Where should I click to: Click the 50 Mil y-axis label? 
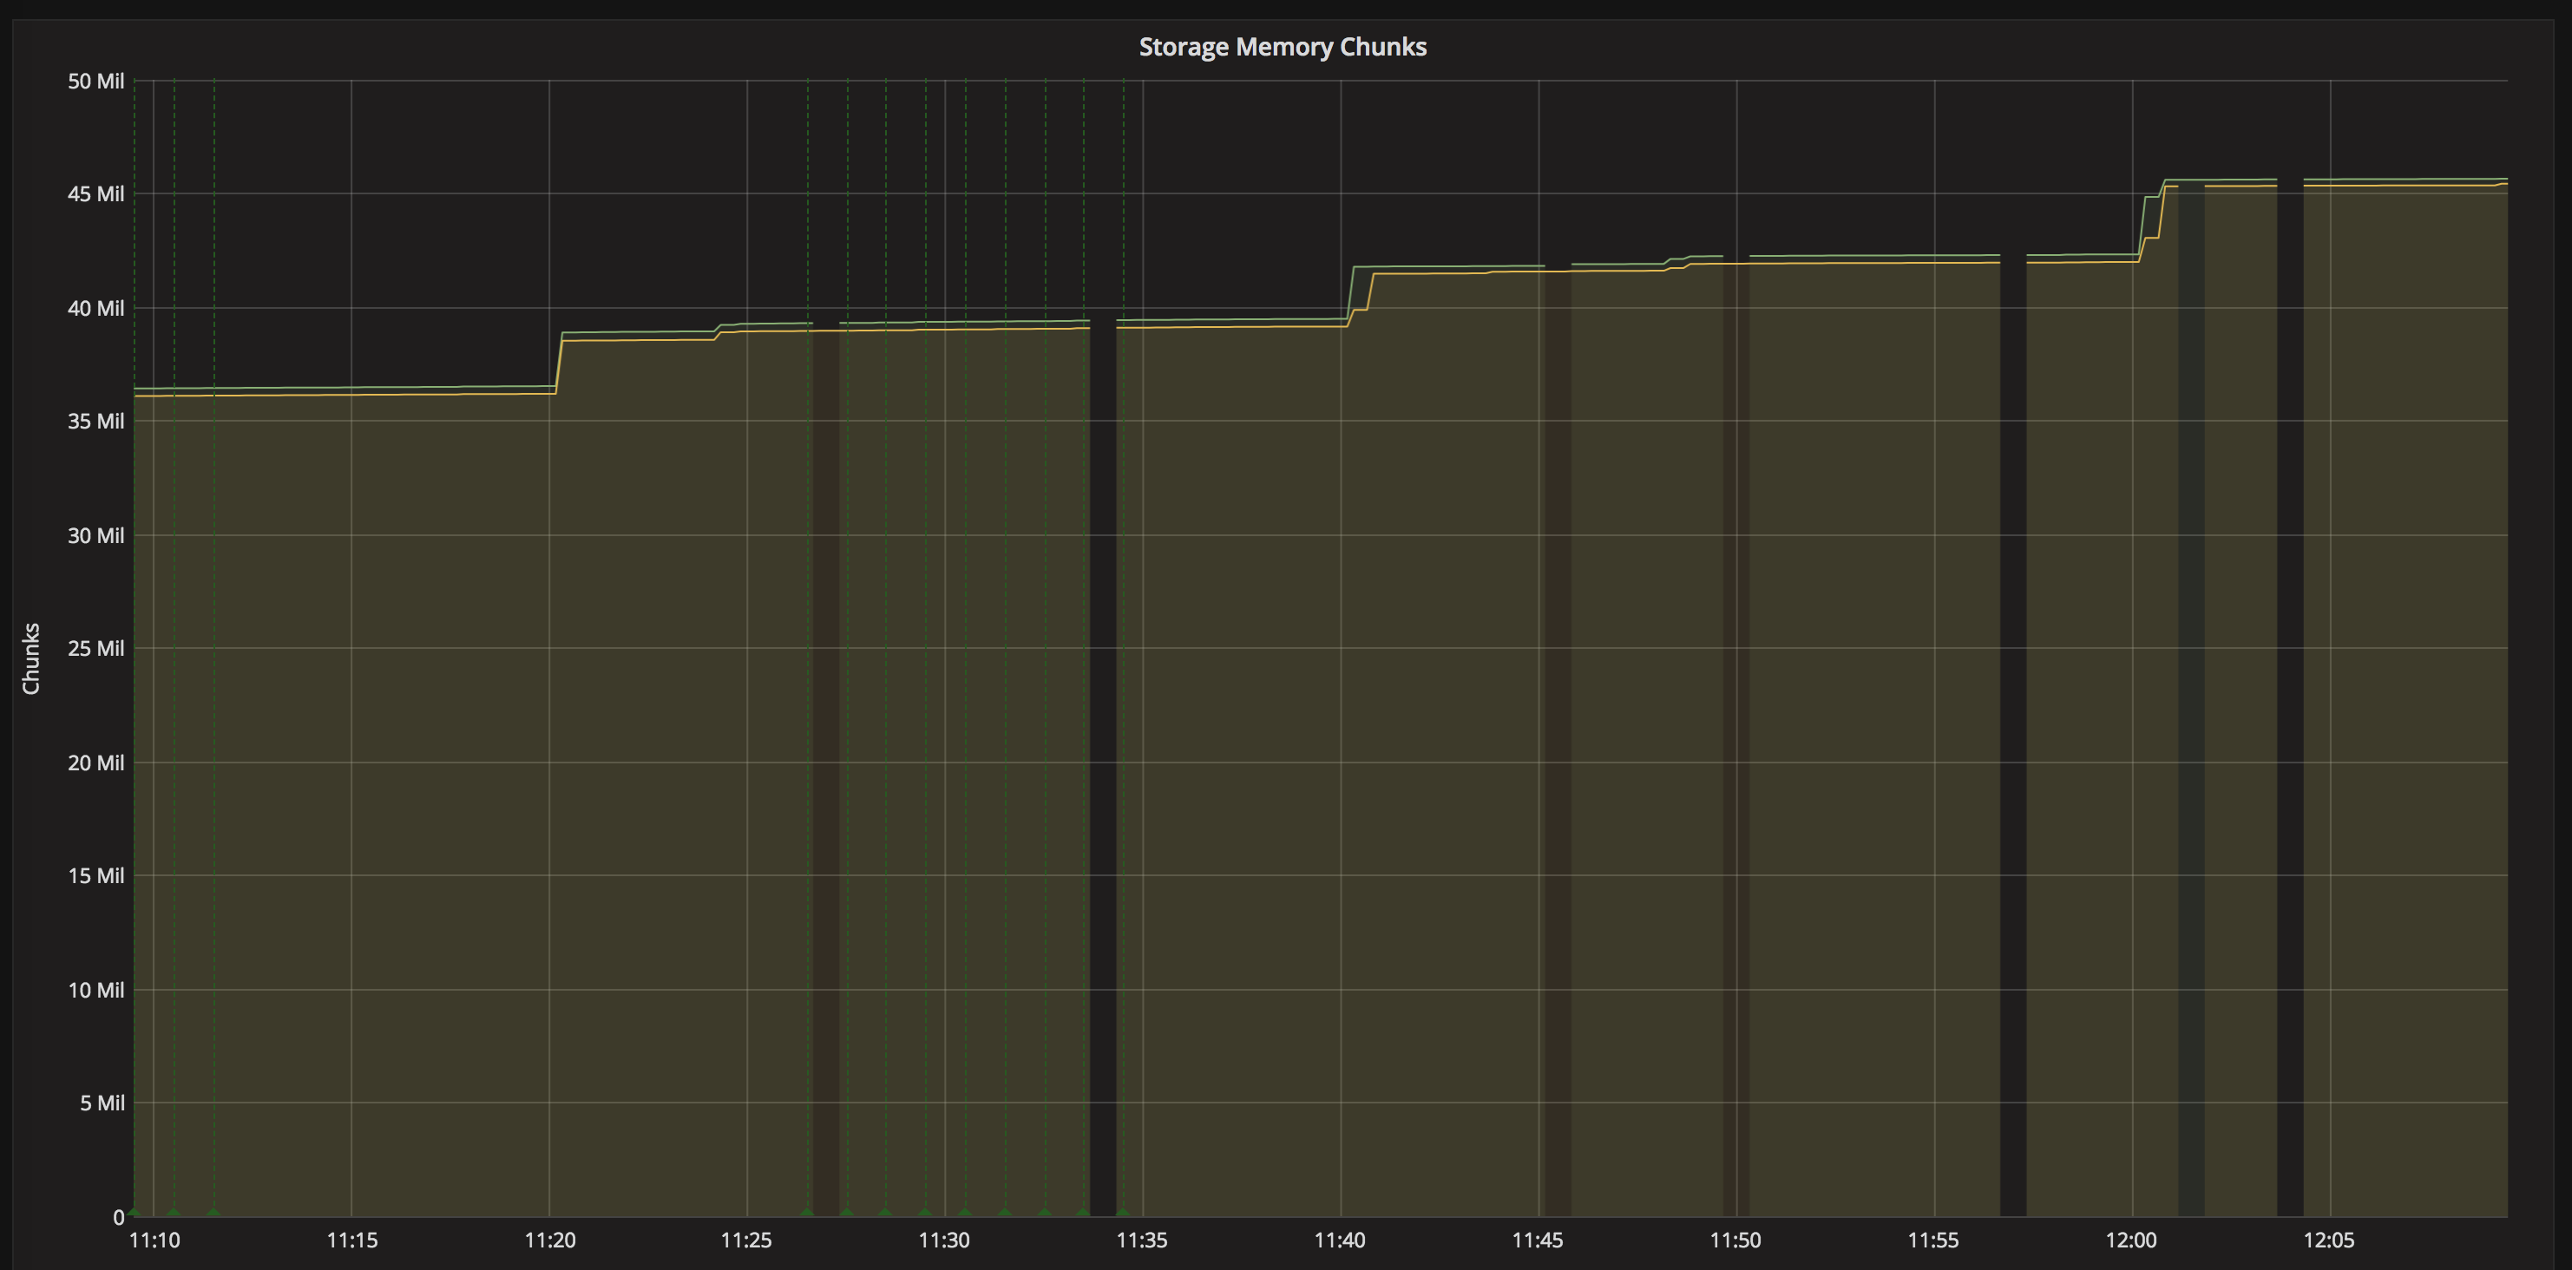click(95, 81)
